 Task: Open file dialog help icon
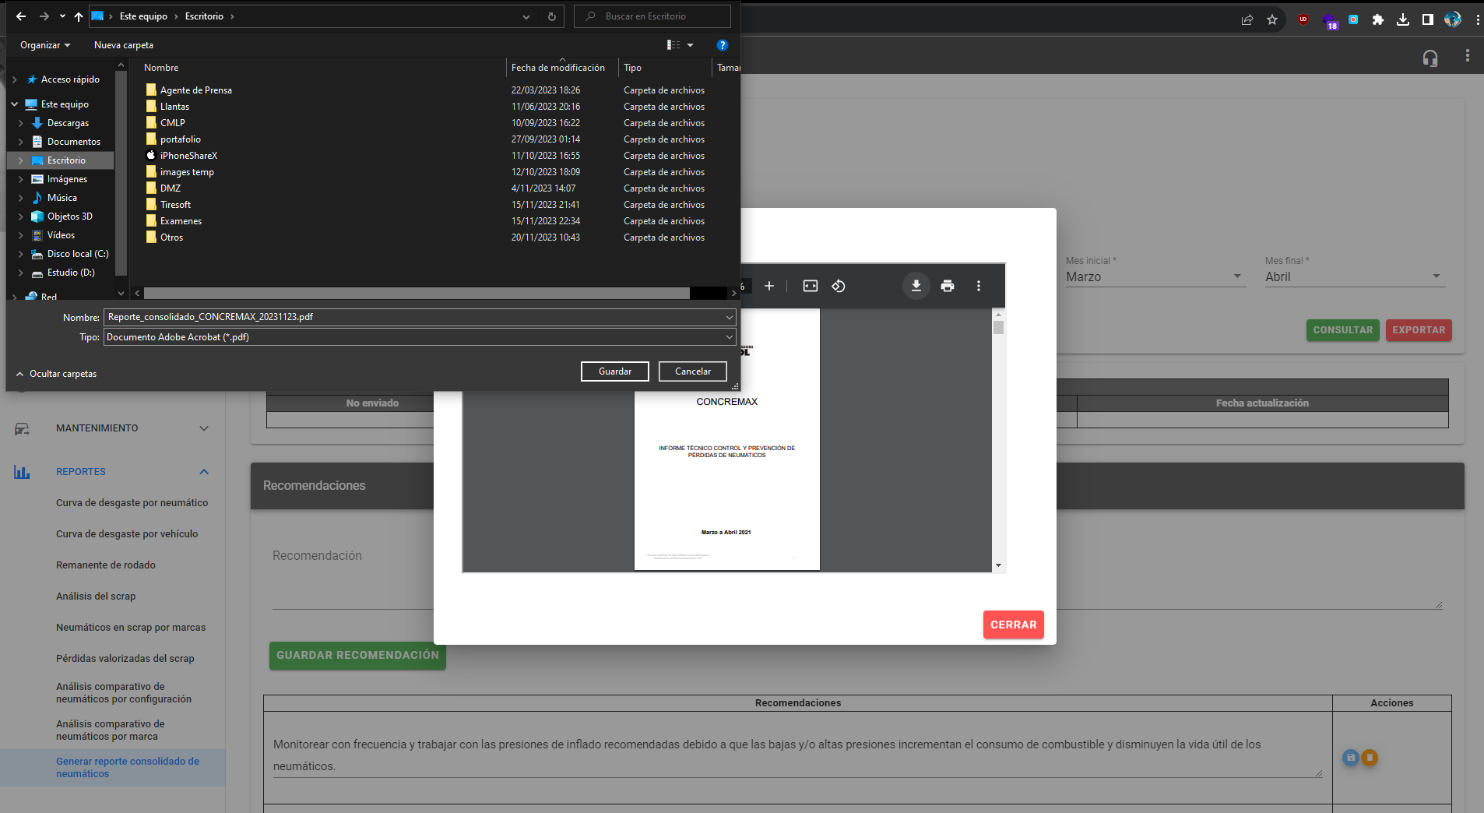click(x=722, y=45)
